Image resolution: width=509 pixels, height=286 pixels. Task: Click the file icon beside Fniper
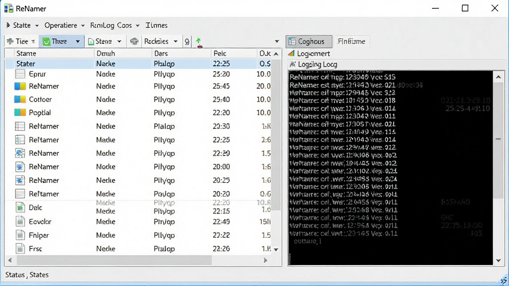coord(20,235)
